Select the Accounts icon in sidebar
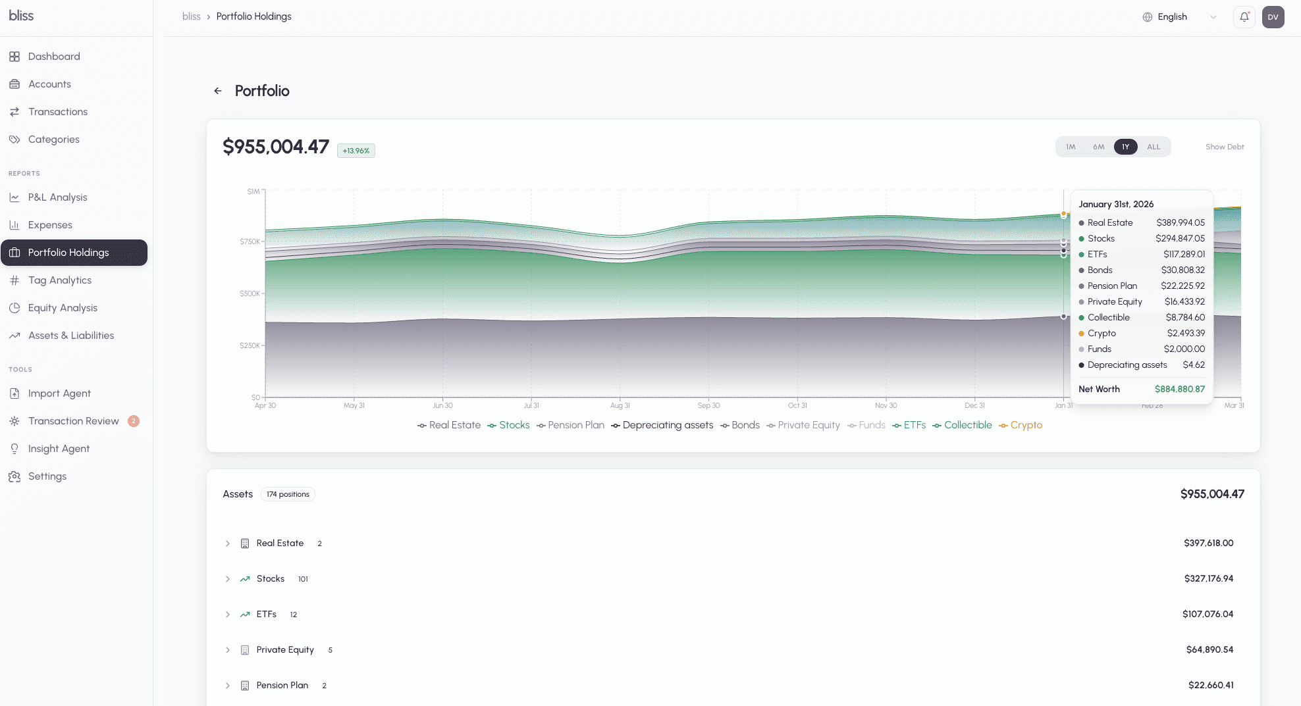 (x=49, y=84)
